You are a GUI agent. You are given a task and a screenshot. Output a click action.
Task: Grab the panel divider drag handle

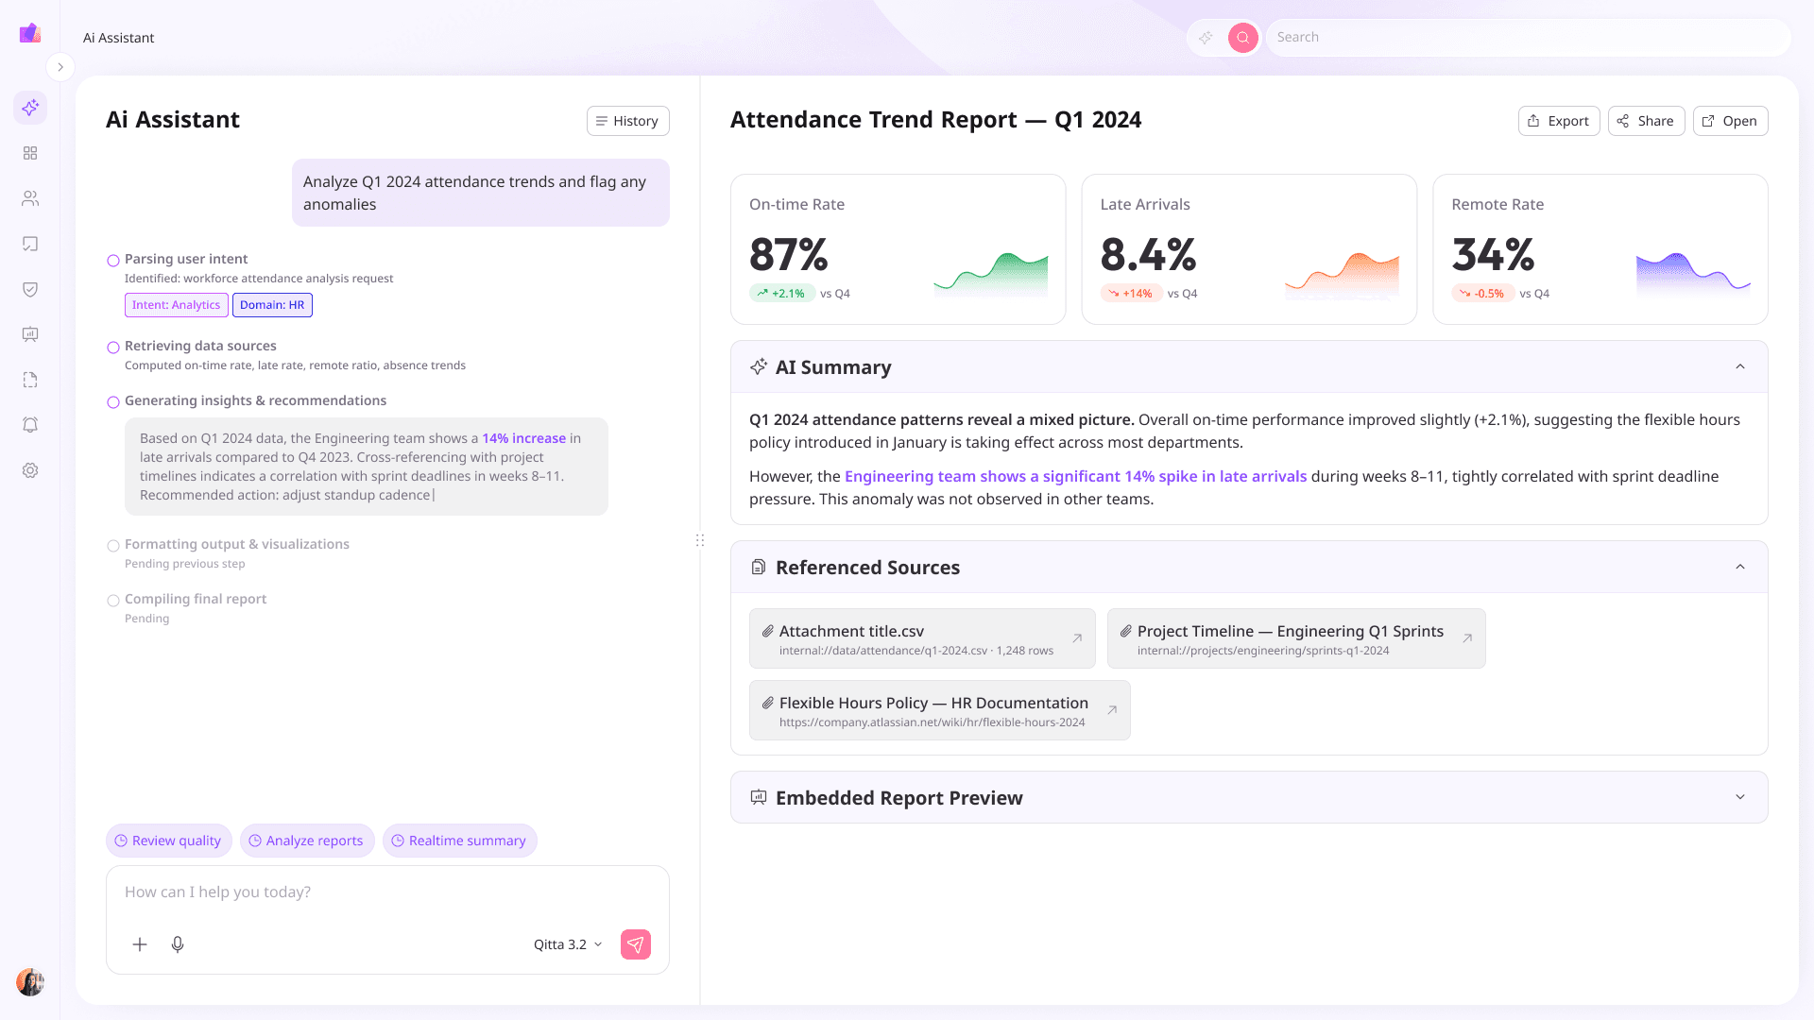(700, 540)
